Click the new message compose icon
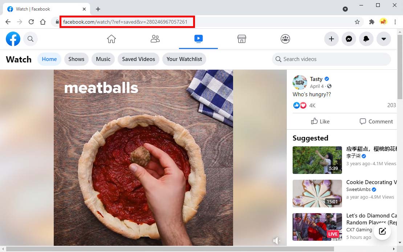The height and width of the screenshot is (252, 403). click(382, 231)
